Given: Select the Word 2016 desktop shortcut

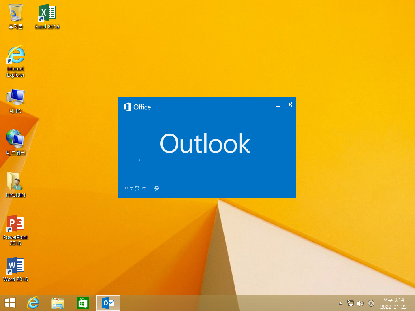Looking at the screenshot, I should 16,269.
